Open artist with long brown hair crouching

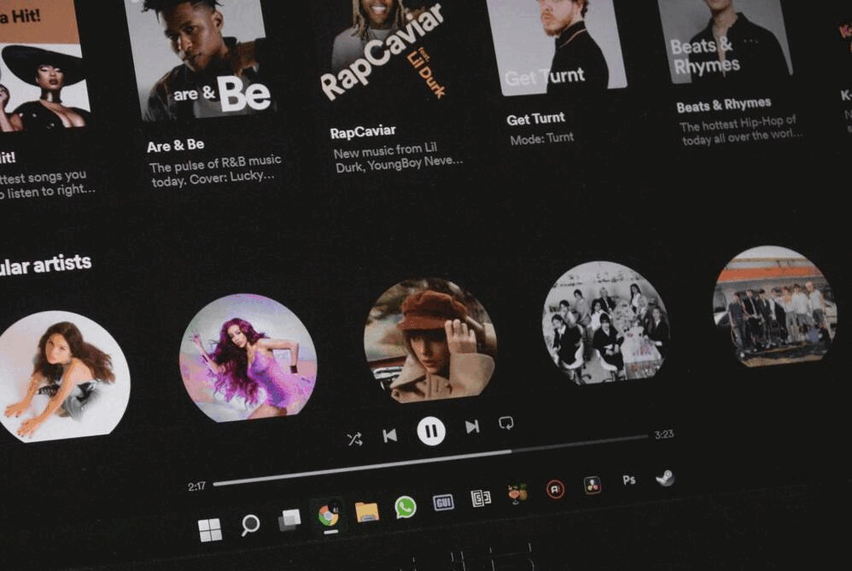click(64, 376)
